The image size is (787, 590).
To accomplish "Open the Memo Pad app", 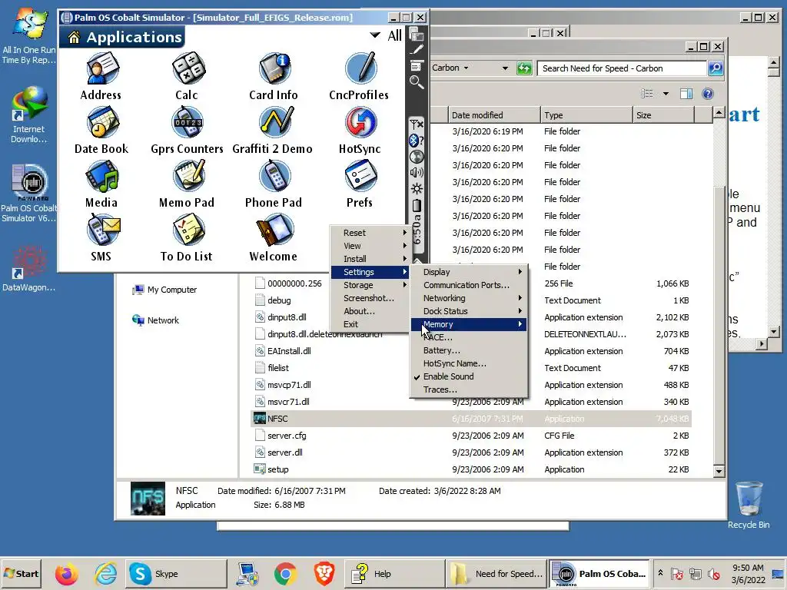I will point(187,184).
